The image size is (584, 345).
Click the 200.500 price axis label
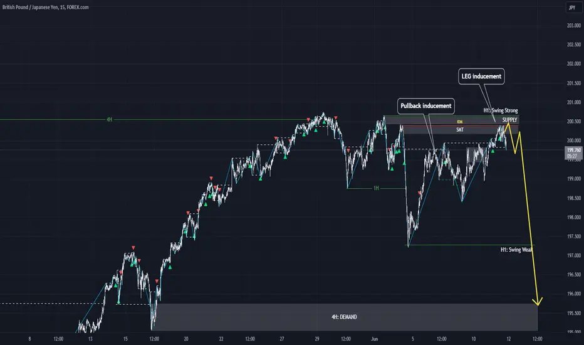coord(573,121)
